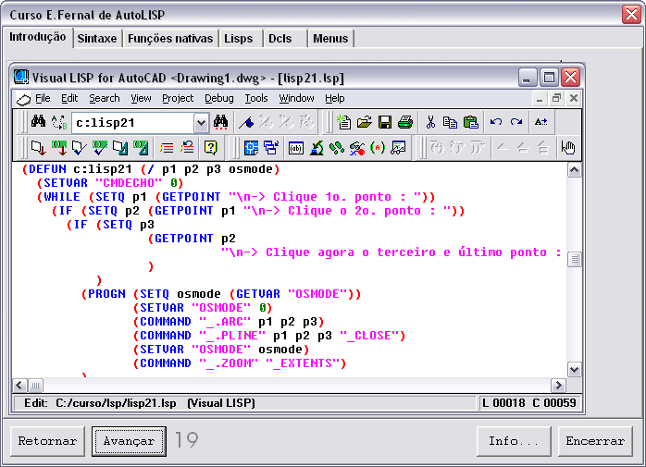The width and height of the screenshot is (646, 467).
Task: Format the edit window
Action: tap(120, 148)
